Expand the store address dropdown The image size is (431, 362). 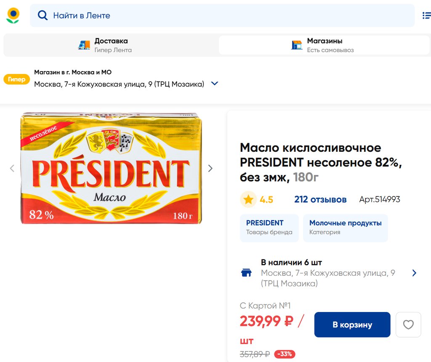point(214,84)
